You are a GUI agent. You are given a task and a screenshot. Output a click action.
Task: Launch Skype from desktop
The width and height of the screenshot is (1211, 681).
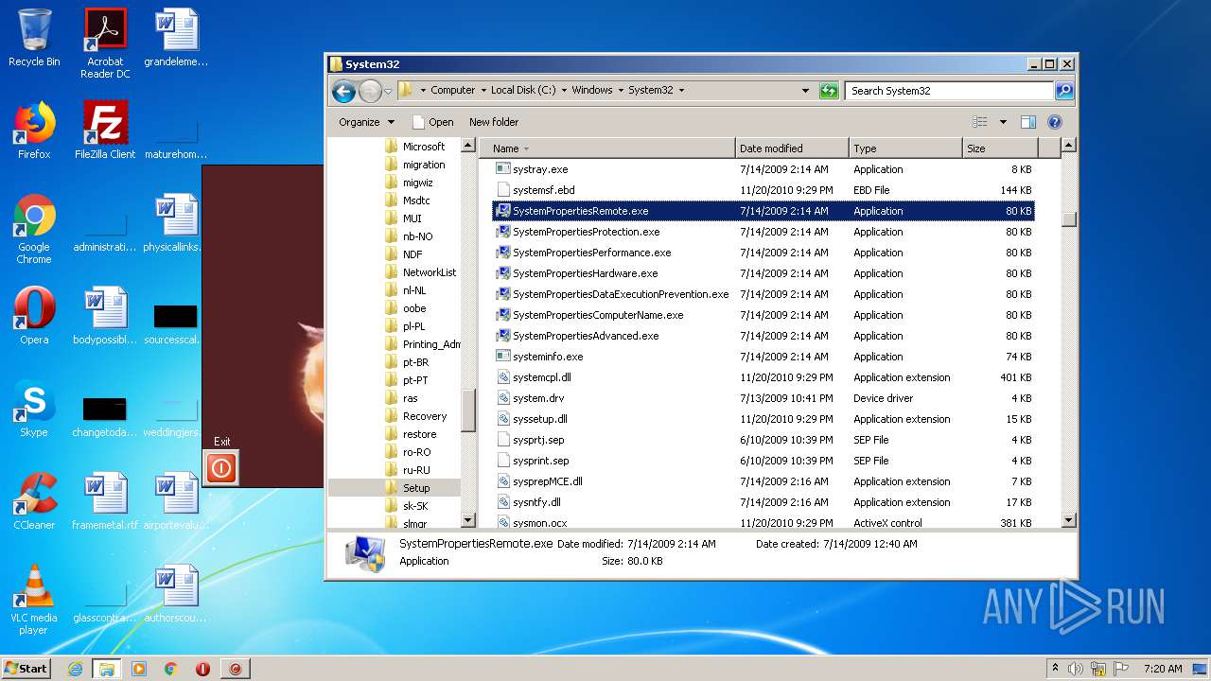34,409
